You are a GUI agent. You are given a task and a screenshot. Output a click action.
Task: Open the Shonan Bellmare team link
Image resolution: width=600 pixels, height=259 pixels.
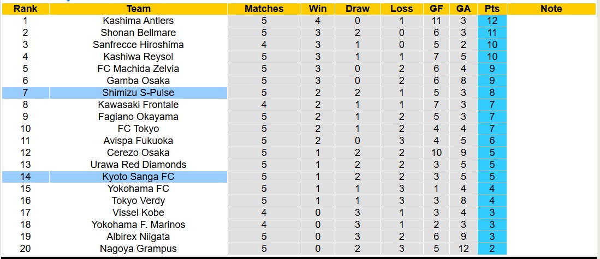coord(138,33)
